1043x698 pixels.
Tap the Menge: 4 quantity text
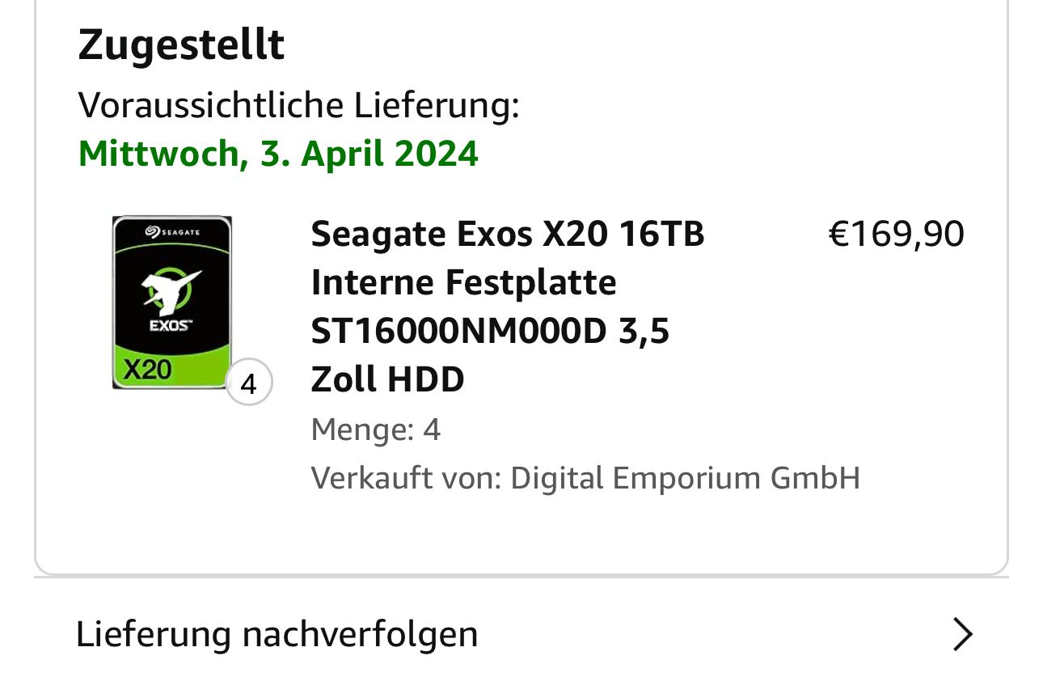(x=376, y=429)
